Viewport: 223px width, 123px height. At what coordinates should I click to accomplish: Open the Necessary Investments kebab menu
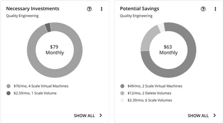click(101, 9)
